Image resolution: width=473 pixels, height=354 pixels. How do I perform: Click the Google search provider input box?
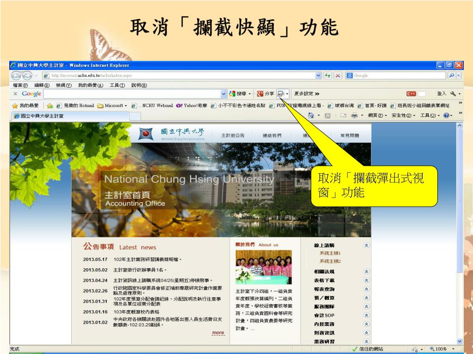pos(396,76)
